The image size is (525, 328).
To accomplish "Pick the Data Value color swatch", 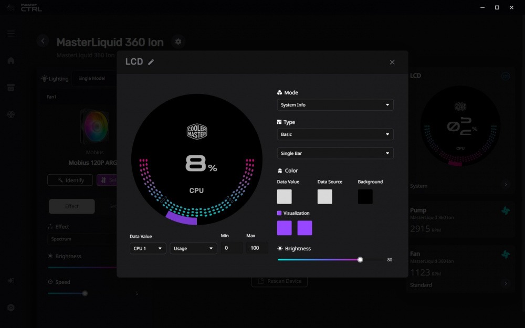I will coord(284,196).
